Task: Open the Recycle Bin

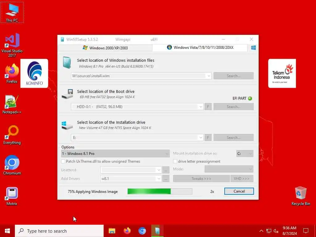Action: [x=301, y=196]
